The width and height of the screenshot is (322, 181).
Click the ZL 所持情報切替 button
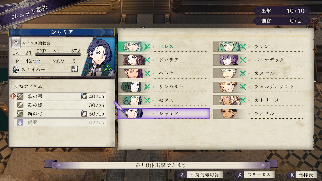(200, 175)
